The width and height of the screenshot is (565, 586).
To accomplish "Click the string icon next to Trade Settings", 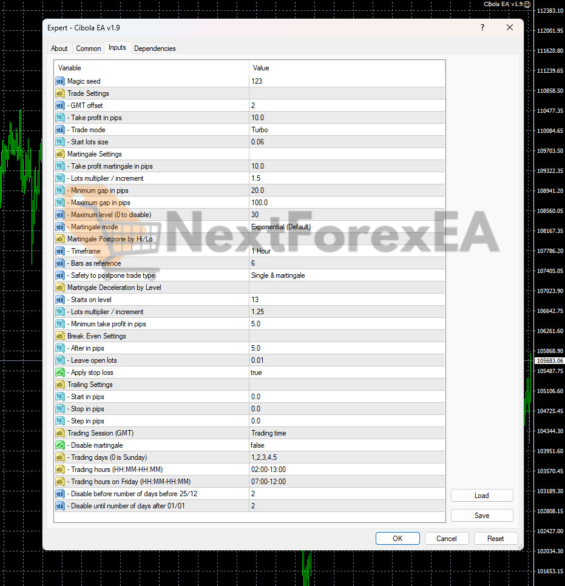I will [60, 93].
